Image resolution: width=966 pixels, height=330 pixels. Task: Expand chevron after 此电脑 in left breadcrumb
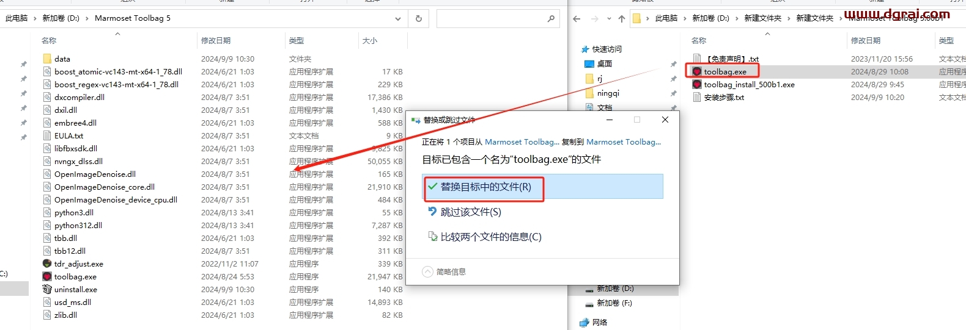click(x=35, y=18)
